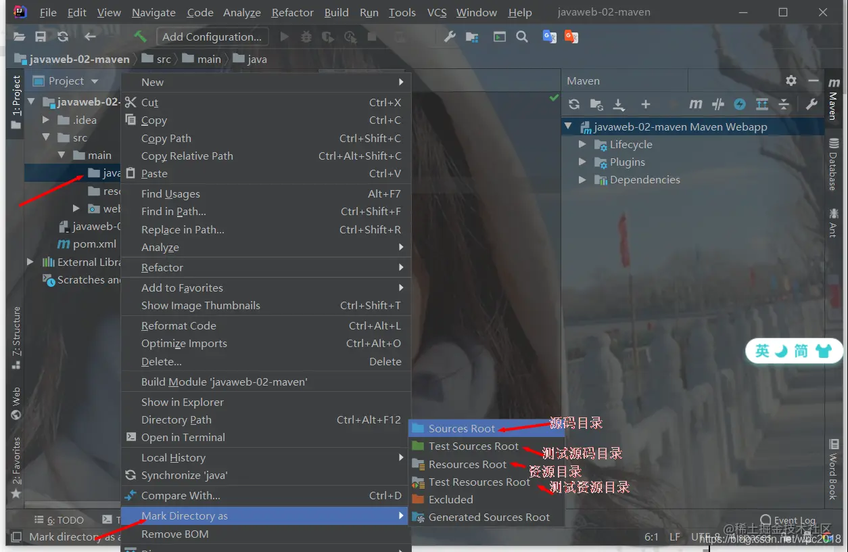Open the Navigate menu
Screen dimensions: 848x552
coord(154,13)
